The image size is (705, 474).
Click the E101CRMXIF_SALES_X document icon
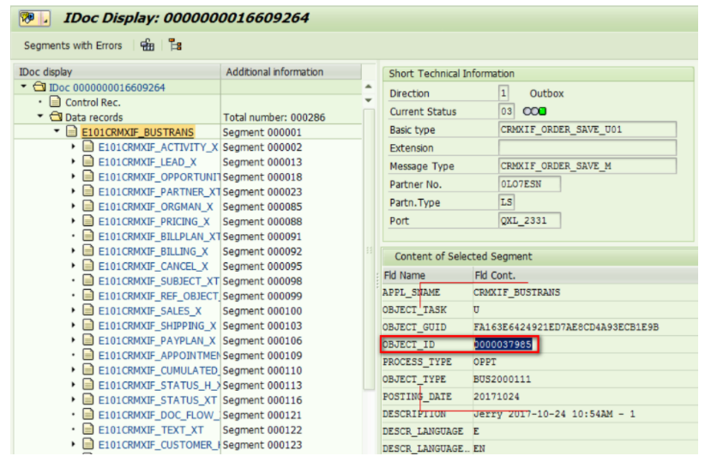click(88, 310)
